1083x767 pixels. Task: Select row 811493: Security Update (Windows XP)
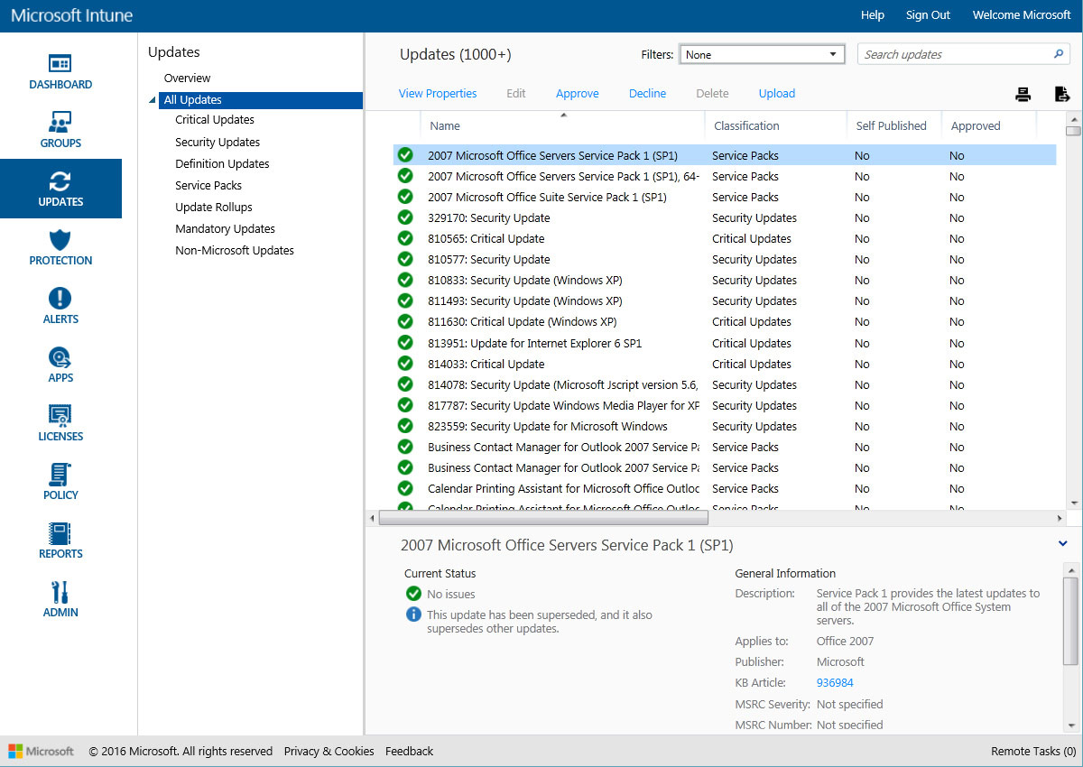click(725, 300)
